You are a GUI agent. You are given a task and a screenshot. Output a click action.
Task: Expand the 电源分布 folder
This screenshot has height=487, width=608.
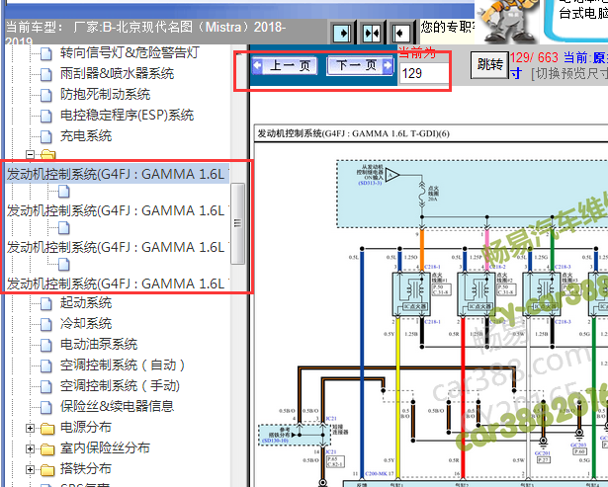point(31,428)
